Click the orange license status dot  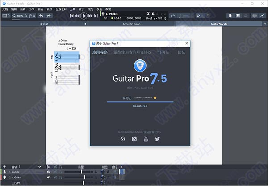[155, 98]
